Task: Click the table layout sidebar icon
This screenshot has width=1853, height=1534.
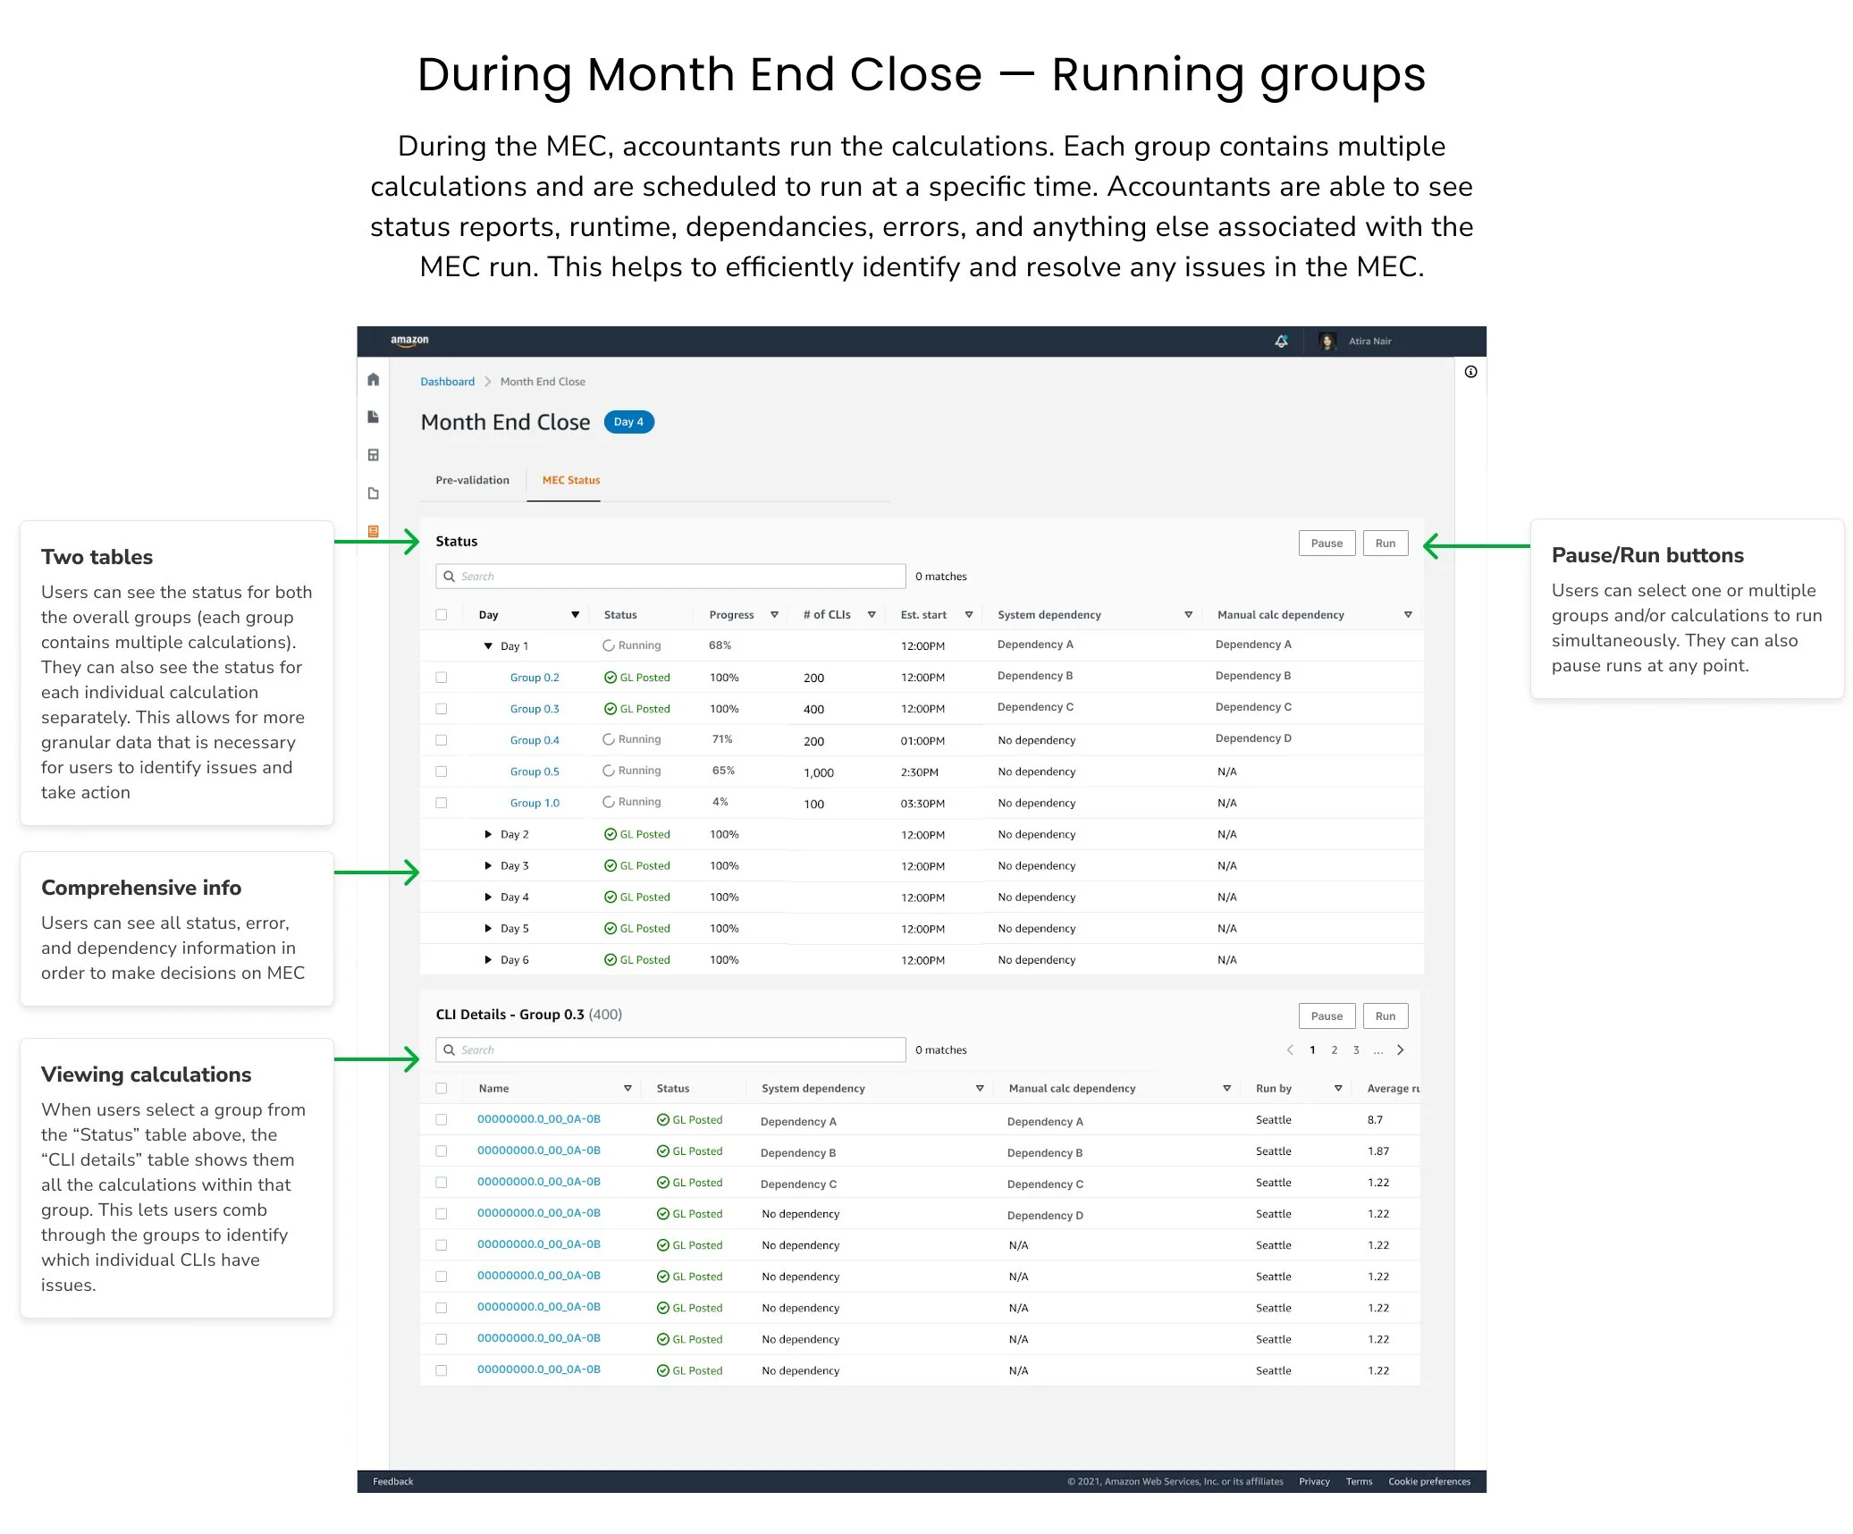Action: (373, 455)
